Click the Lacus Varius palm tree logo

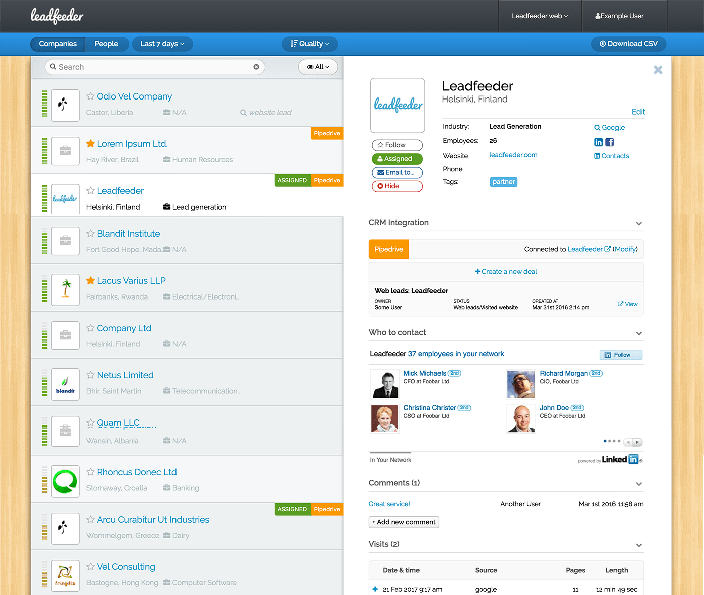(x=65, y=289)
